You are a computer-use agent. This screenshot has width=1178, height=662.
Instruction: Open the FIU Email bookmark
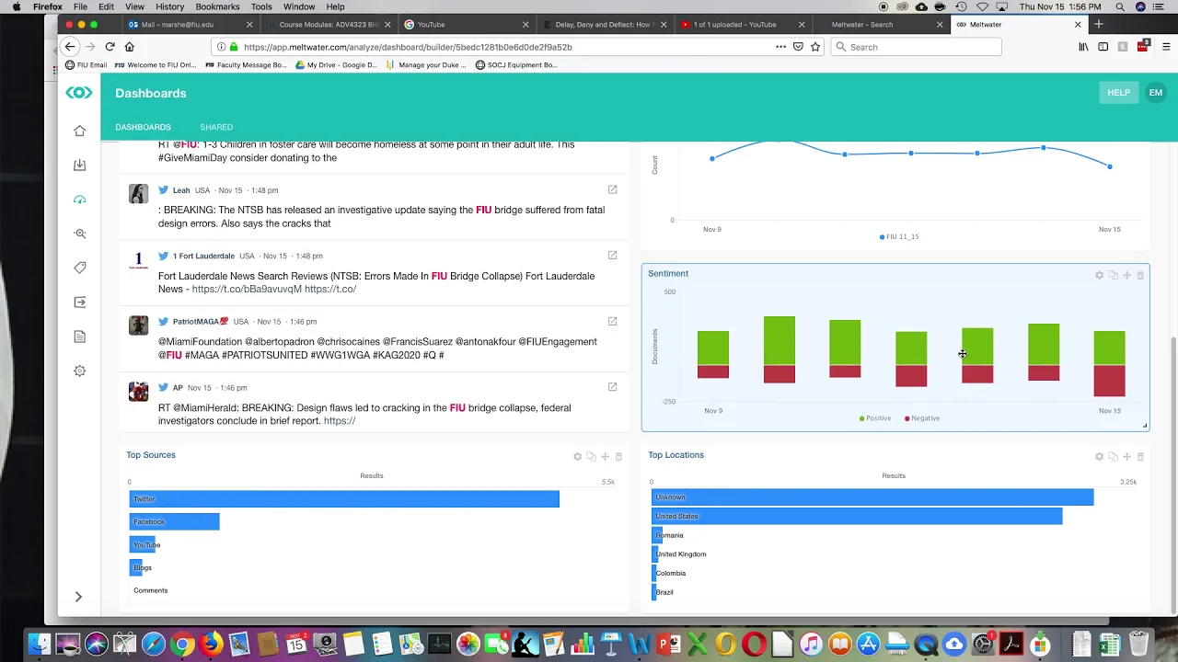(x=87, y=65)
